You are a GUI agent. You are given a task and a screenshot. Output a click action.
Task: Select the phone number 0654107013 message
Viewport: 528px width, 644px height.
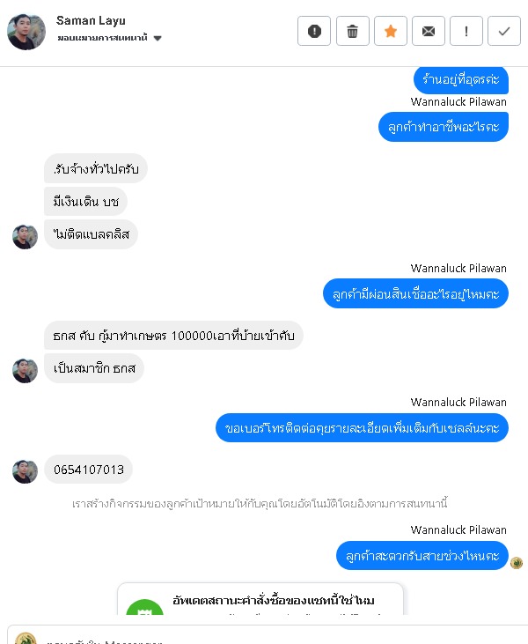tap(89, 469)
